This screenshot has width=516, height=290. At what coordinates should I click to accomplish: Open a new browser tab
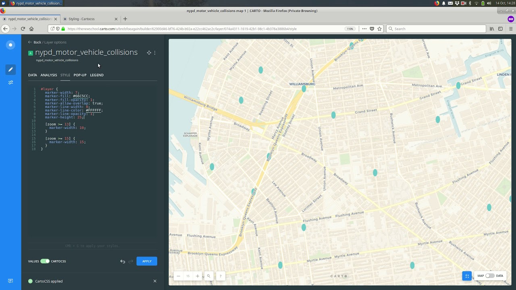point(125,19)
